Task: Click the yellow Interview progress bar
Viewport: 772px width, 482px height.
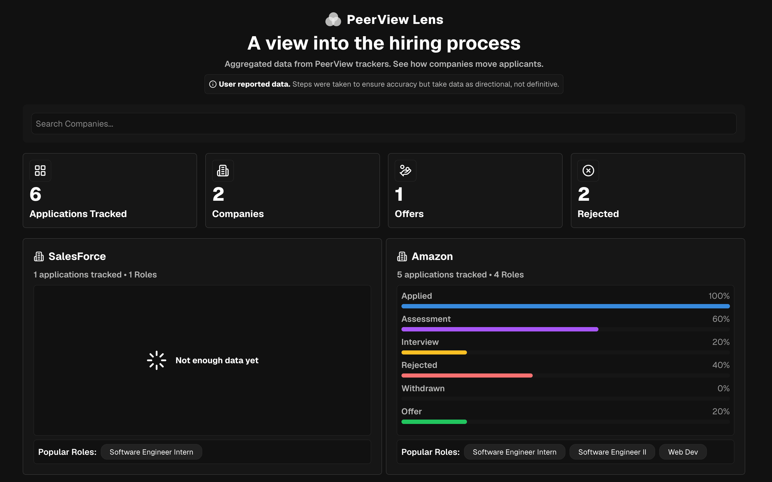Action: [x=434, y=352]
